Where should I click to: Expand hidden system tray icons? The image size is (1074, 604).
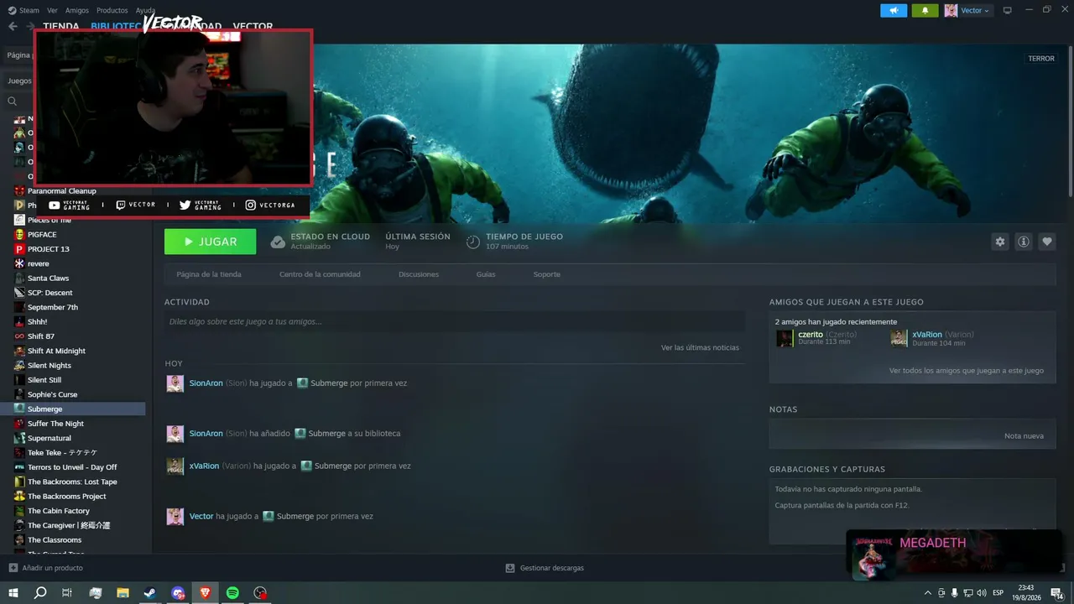927,593
